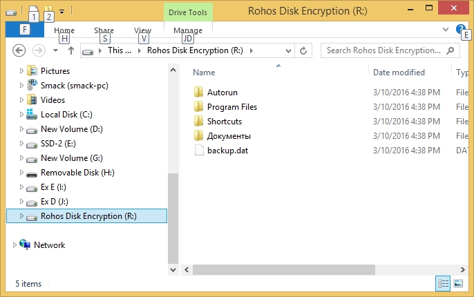Select the Program Files folder

[x=232, y=107]
